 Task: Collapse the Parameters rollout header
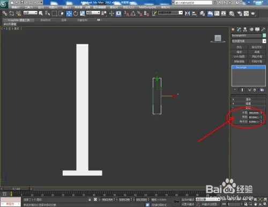coord(249,108)
